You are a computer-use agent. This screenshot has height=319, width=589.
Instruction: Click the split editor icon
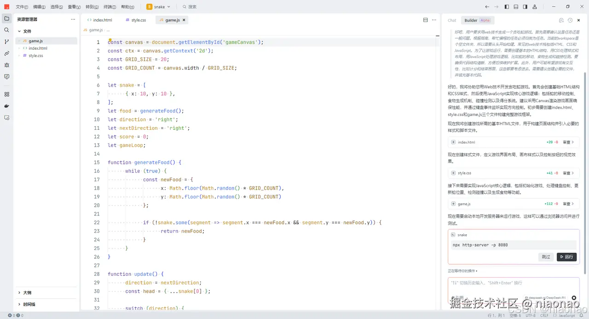coord(426,20)
